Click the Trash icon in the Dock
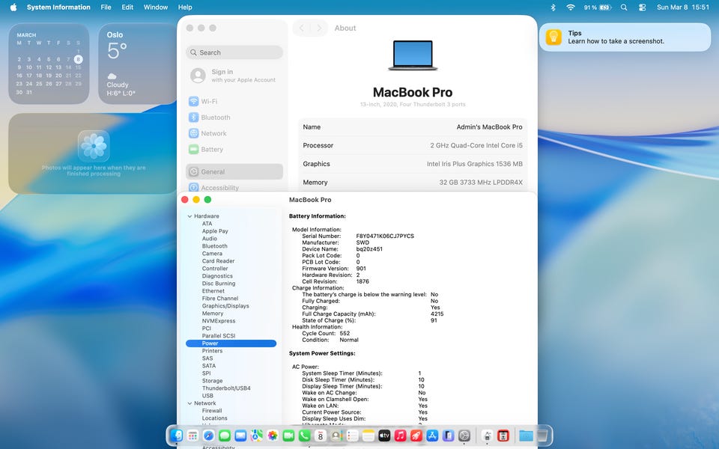Viewport: 719px width, 449px height. (x=543, y=436)
